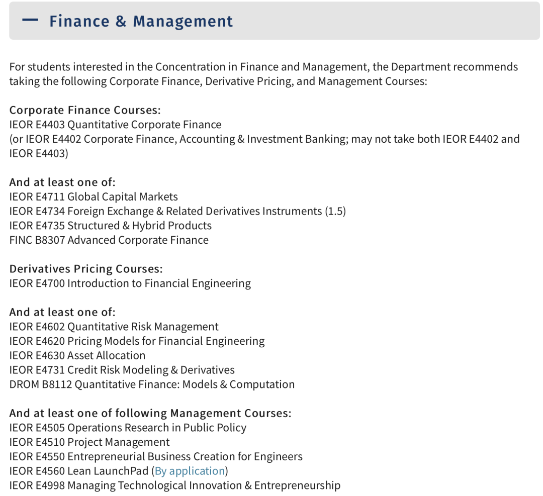Click IEOR E4700 Introduction to Financial Engineering
Screen dimensions: 543x496
tap(130, 283)
